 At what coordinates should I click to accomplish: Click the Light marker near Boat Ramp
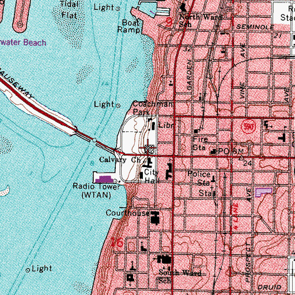click(x=118, y=9)
